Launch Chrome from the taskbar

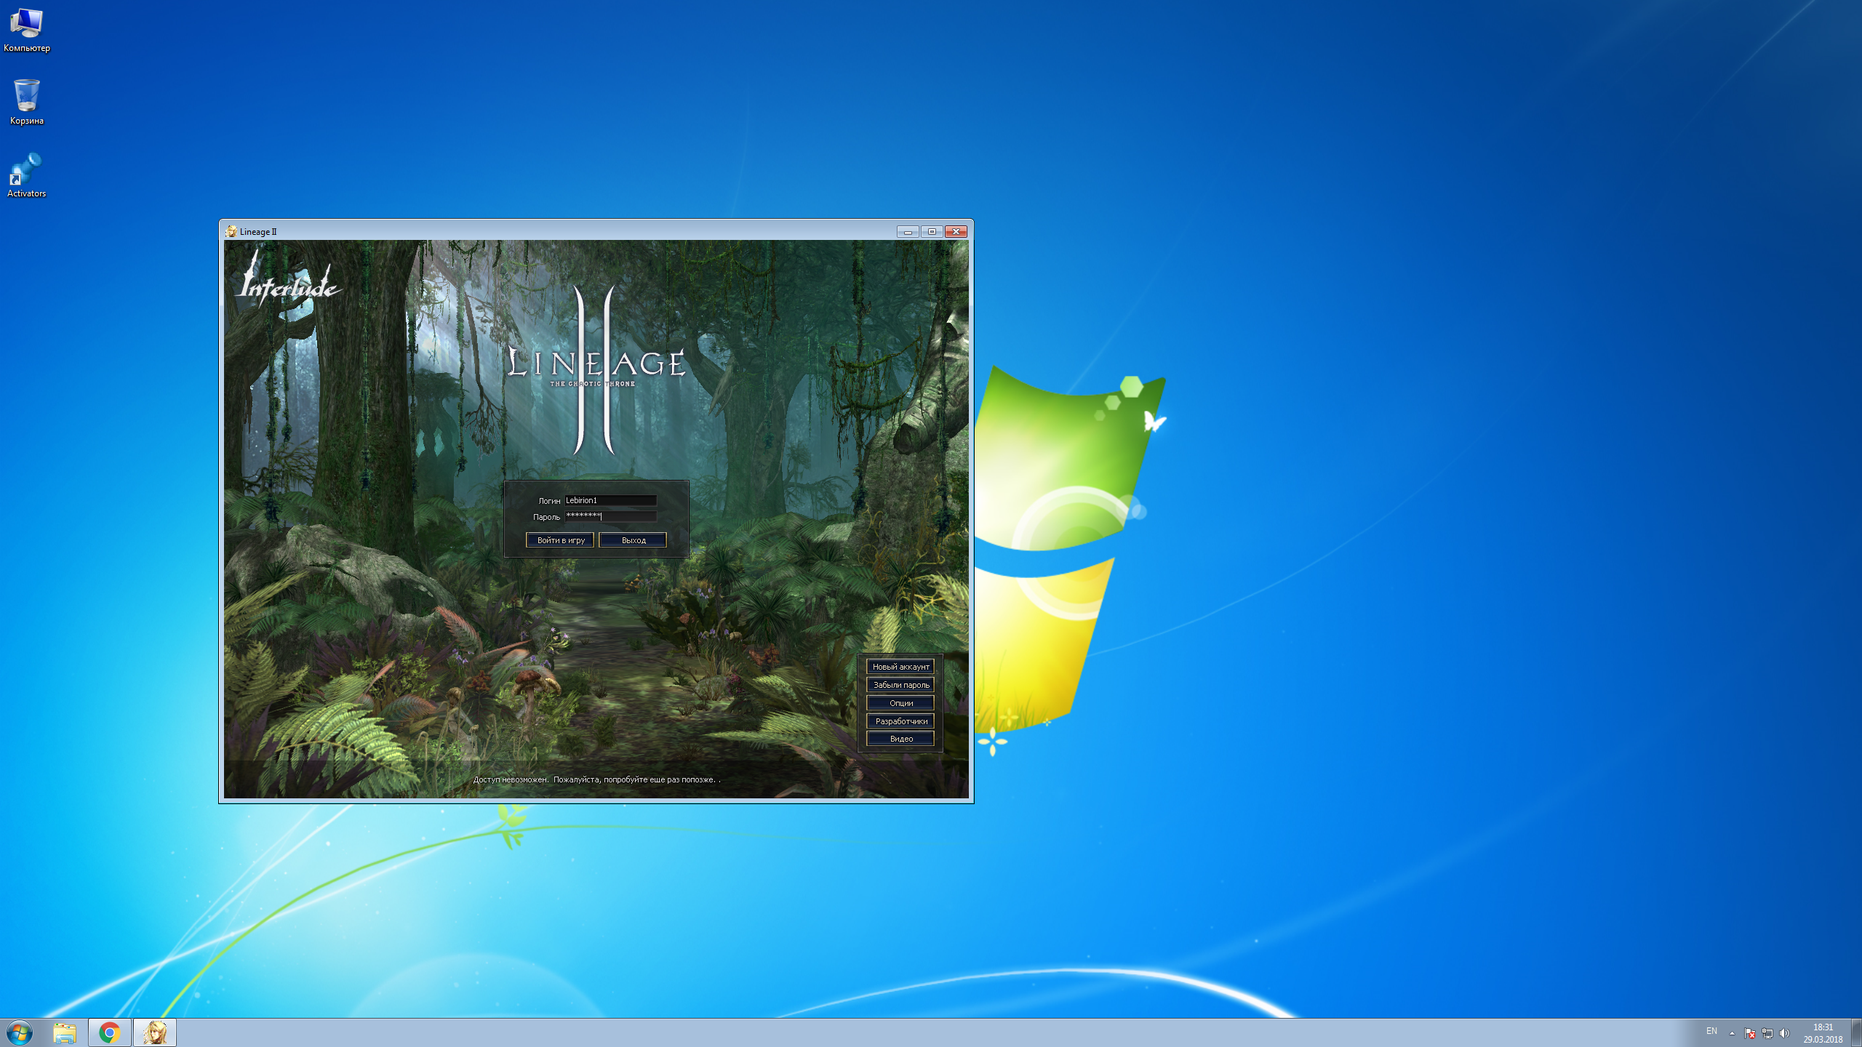point(110,1032)
